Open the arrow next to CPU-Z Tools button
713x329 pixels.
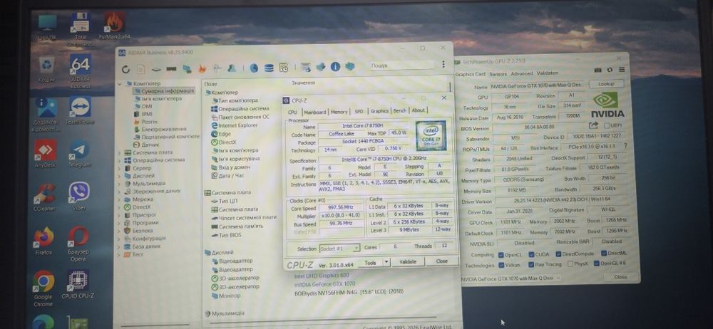pyautogui.click(x=386, y=262)
